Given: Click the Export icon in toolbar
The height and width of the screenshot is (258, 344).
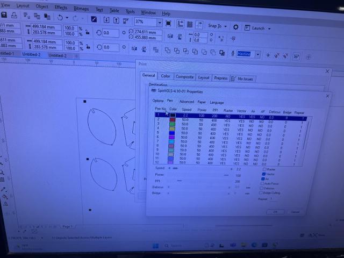Looking at the screenshot, I should click(x=117, y=21).
